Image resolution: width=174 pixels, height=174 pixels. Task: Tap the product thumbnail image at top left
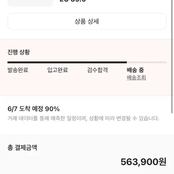(30, 3)
